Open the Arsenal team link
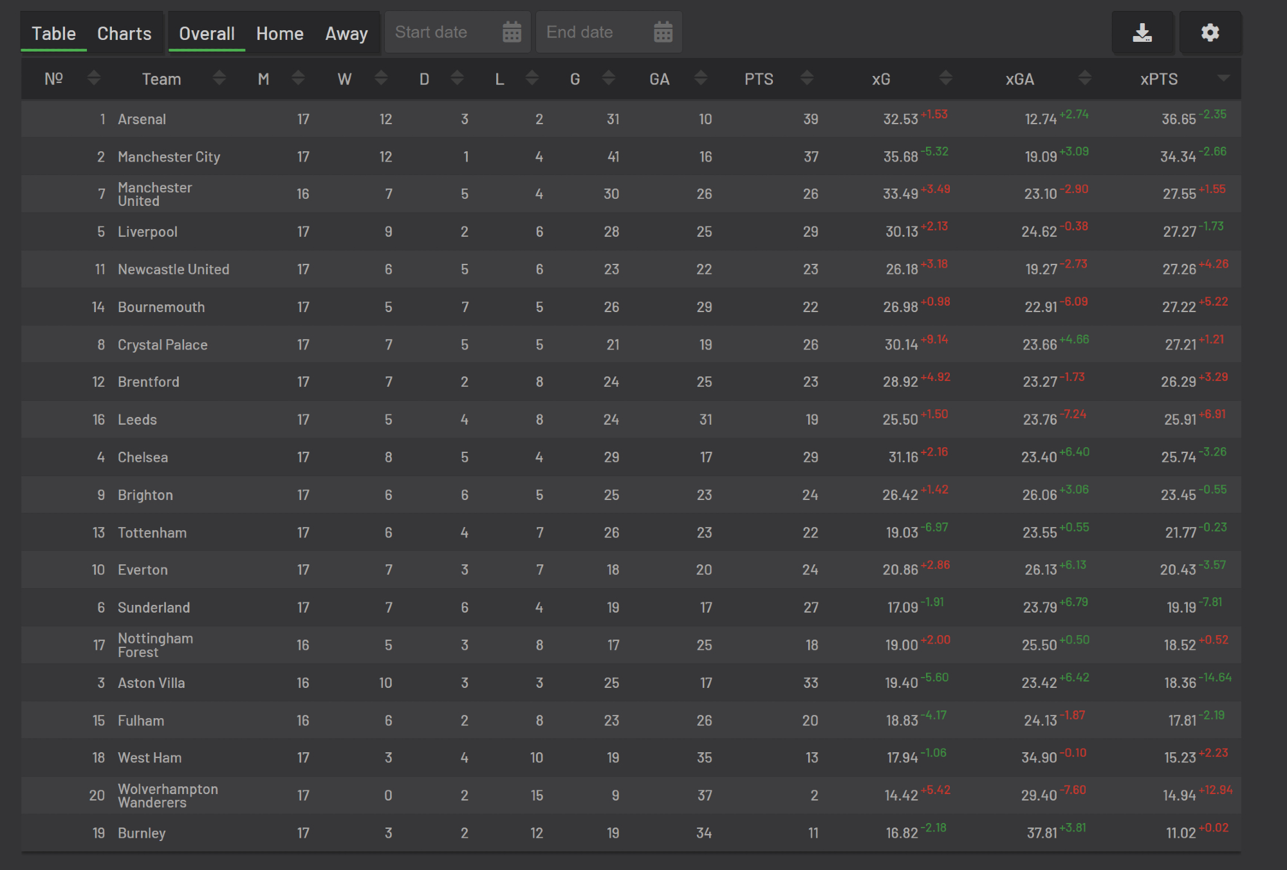1287x870 pixels. click(x=142, y=119)
